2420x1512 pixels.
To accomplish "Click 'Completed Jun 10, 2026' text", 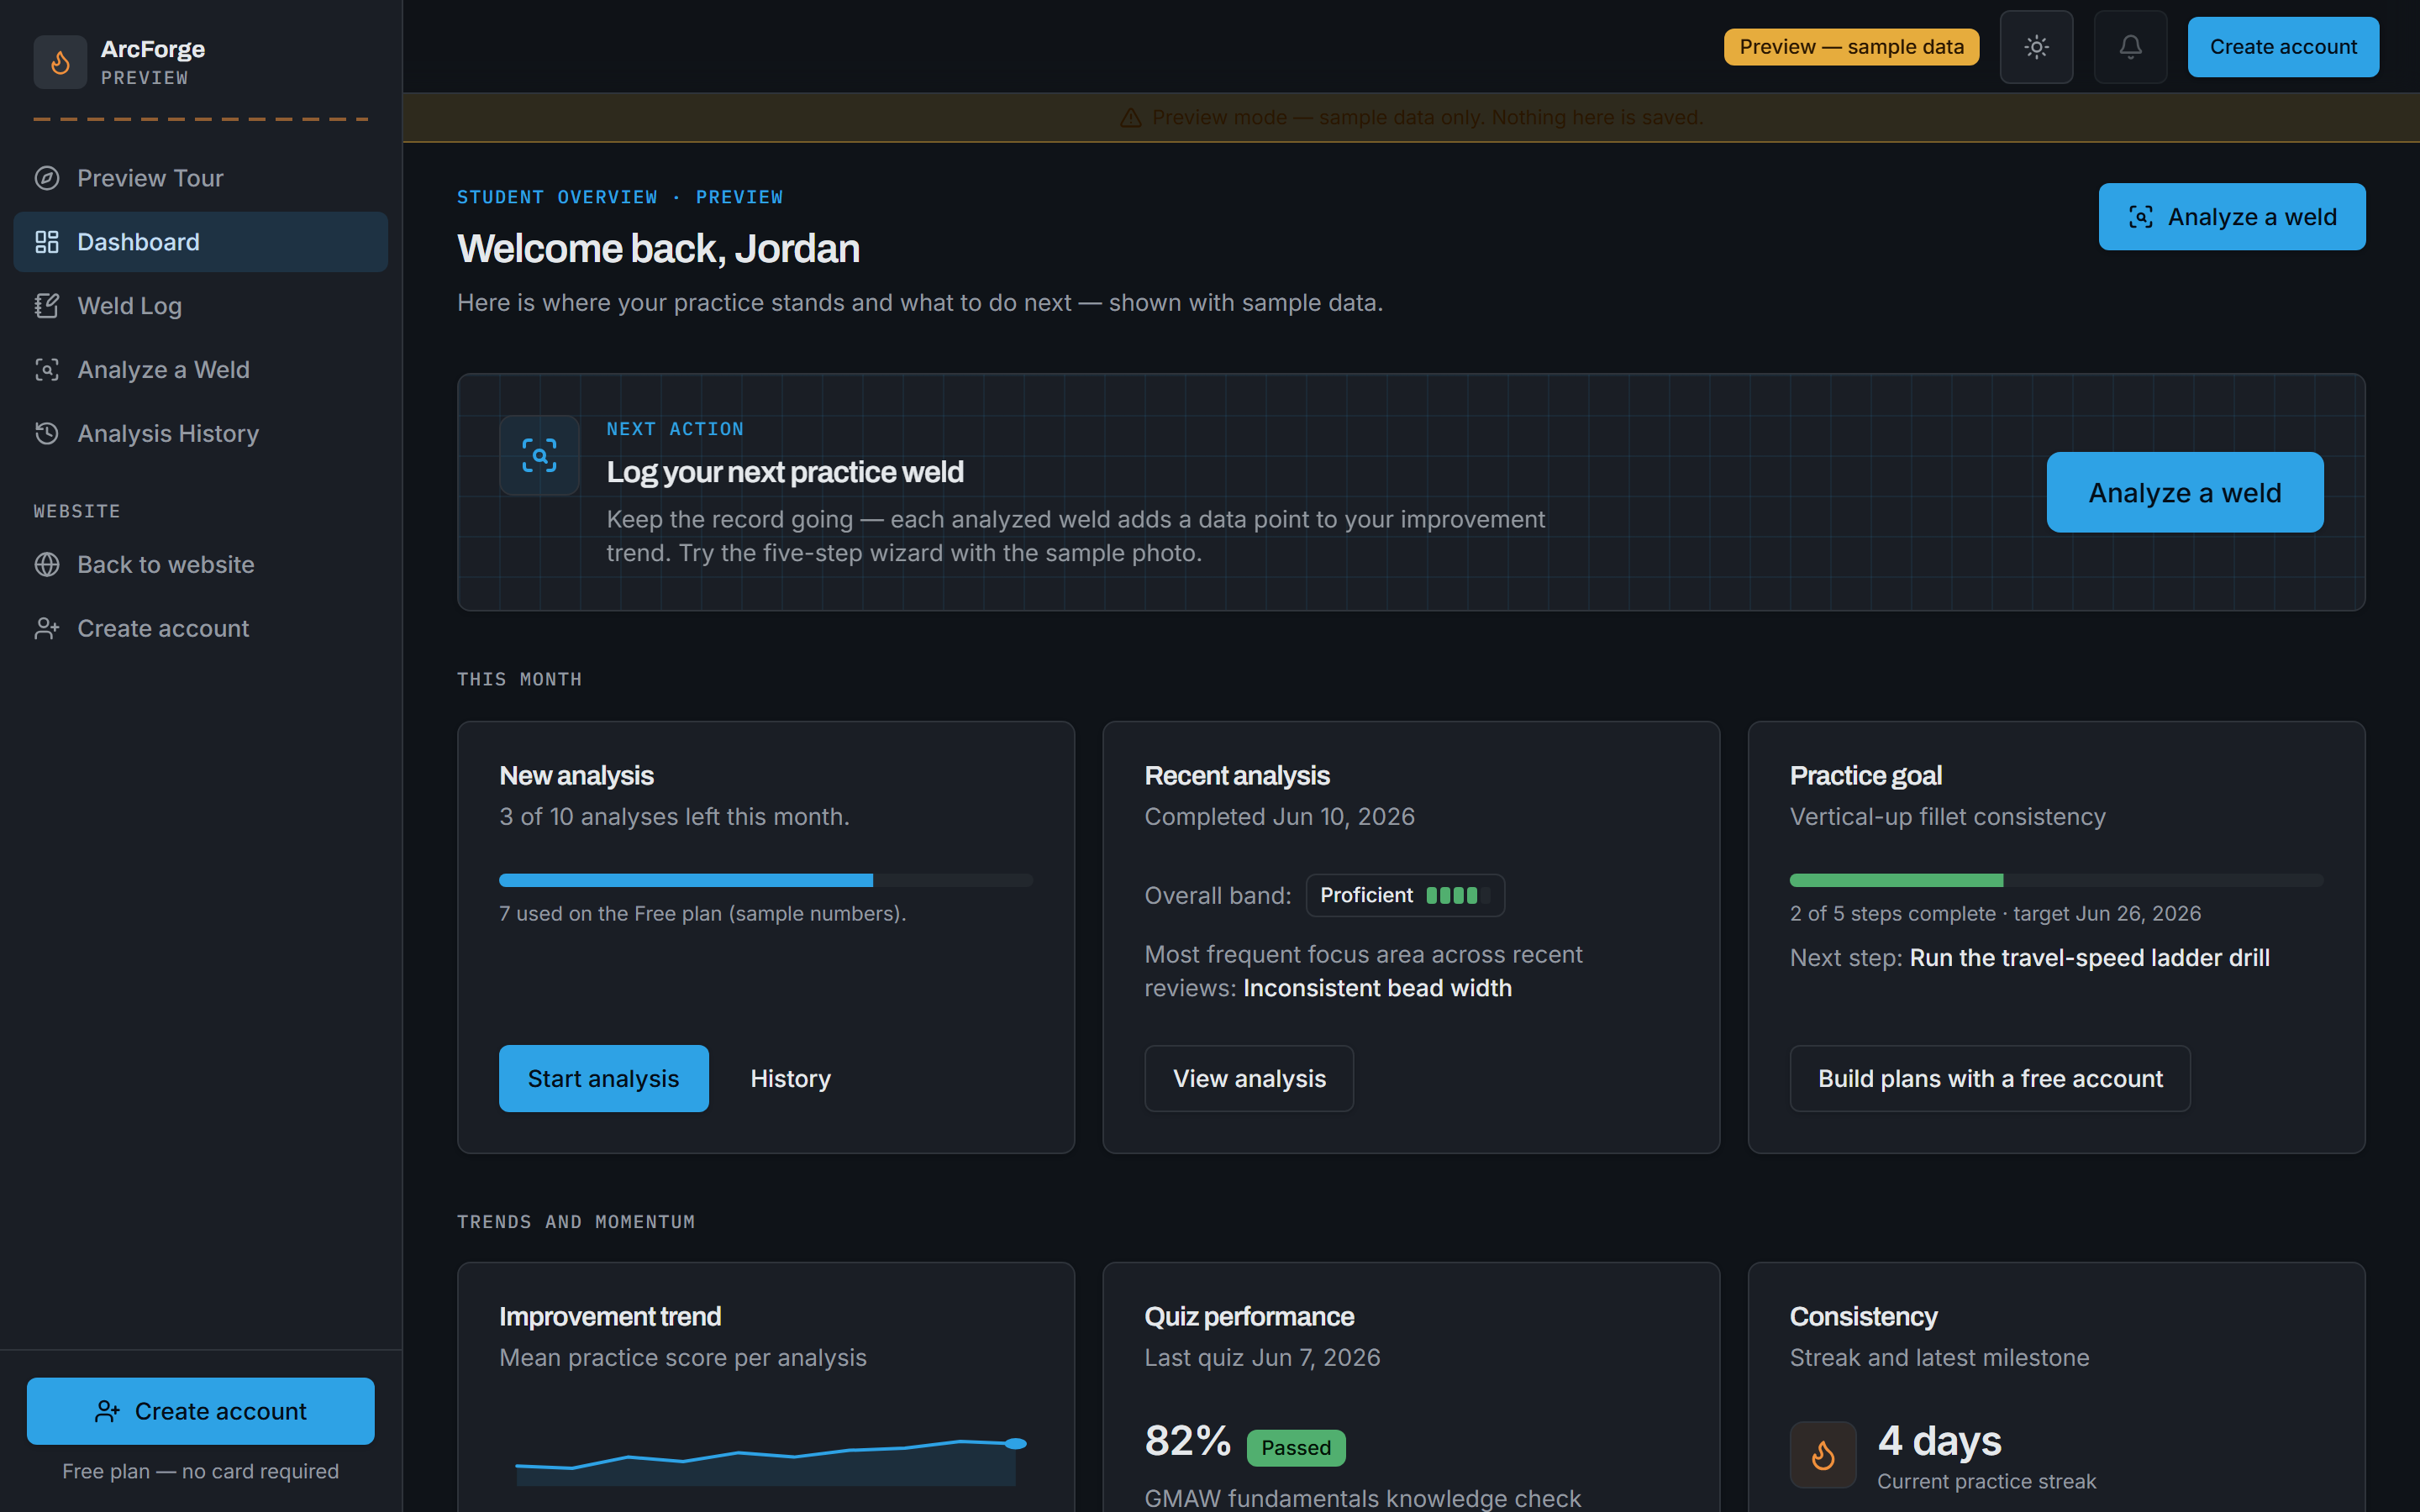I will (x=1279, y=817).
